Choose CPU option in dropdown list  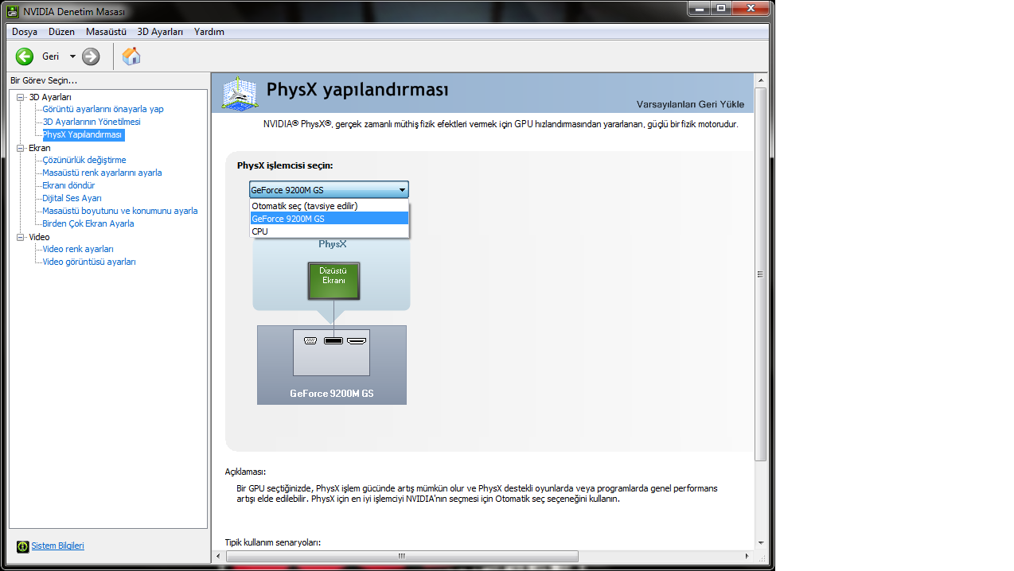pyautogui.click(x=330, y=231)
